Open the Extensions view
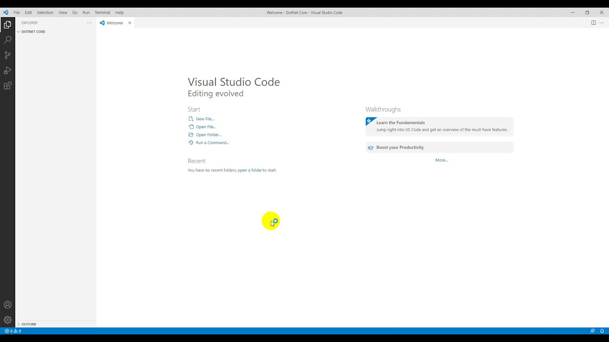 (8, 85)
